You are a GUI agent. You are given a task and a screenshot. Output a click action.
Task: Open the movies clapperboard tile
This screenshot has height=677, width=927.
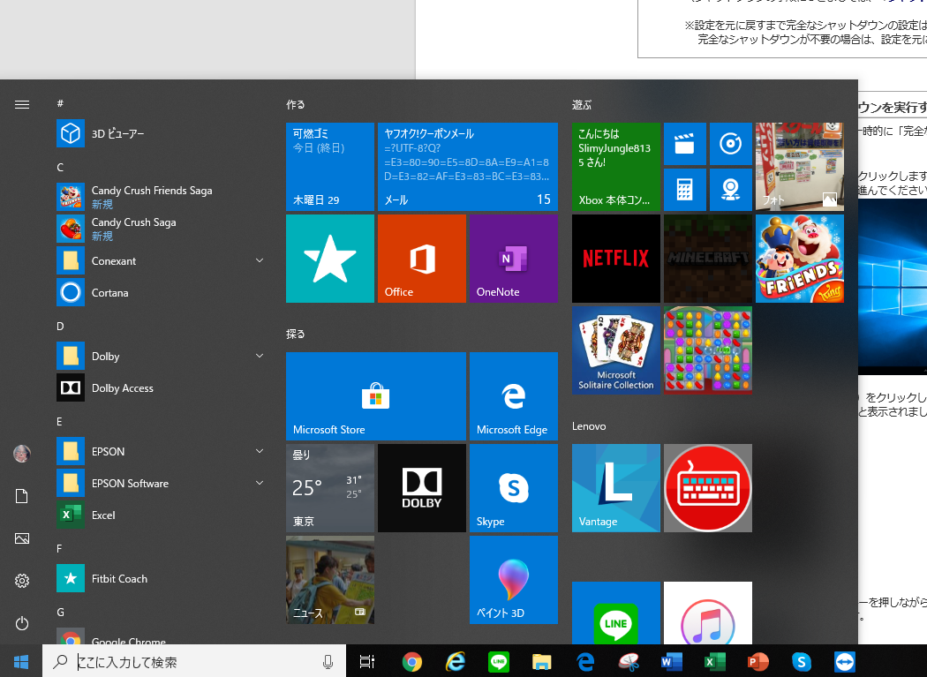684,144
